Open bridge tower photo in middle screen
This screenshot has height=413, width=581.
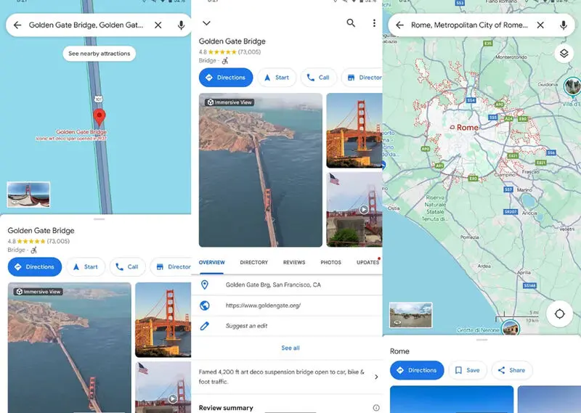(x=354, y=131)
